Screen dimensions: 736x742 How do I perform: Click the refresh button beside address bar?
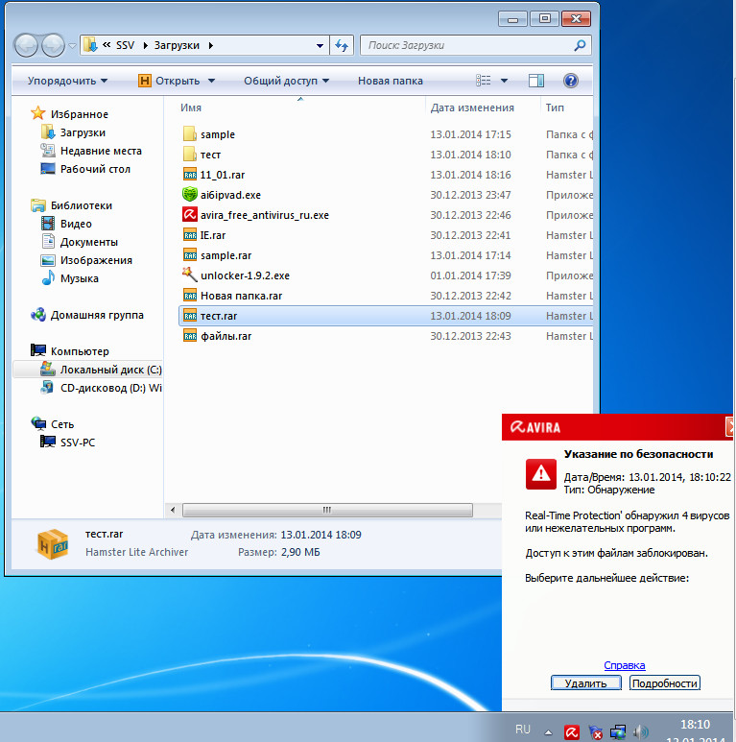[342, 45]
